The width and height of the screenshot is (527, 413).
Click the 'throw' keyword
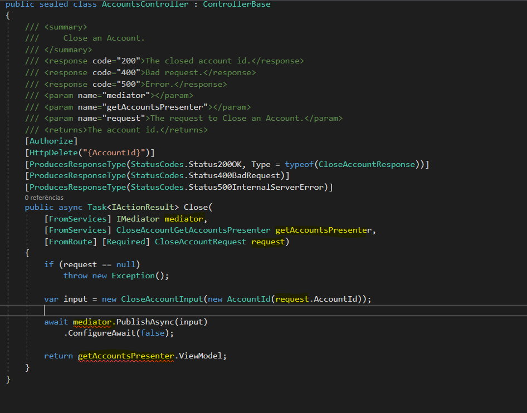[76, 276]
